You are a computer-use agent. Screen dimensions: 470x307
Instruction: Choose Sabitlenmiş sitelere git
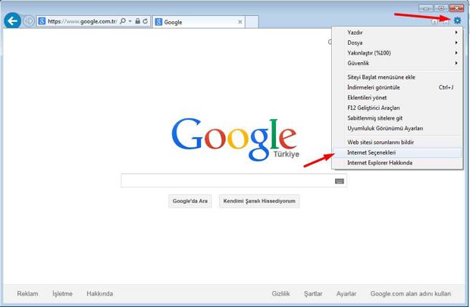tap(398, 117)
